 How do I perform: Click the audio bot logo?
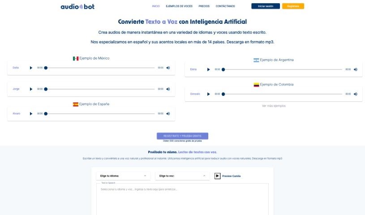click(x=77, y=7)
